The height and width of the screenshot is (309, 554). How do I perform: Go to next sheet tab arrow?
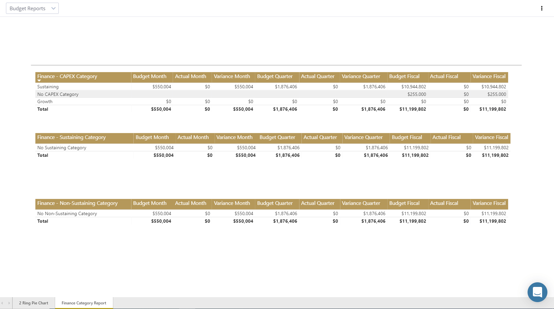(x=9, y=303)
